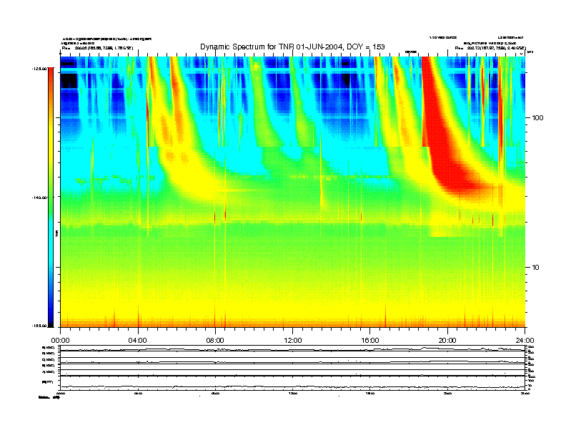Click the "100" frequency axis label

tap(537, 118)
